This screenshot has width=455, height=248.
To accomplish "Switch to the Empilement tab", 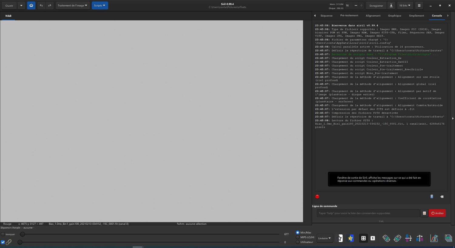I will click(416, 16).
